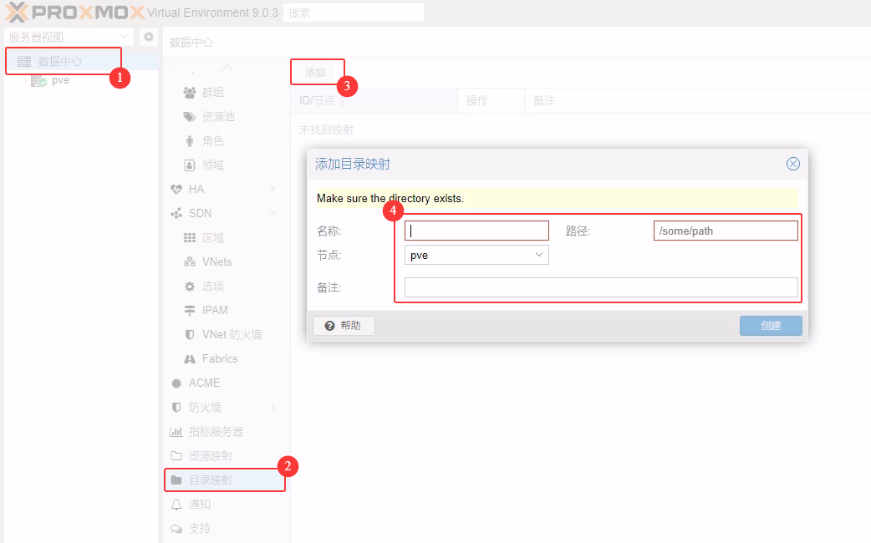Expand the HA submenu arrow
The width and height of the screenshot is (871, 543).
(273, 189)
